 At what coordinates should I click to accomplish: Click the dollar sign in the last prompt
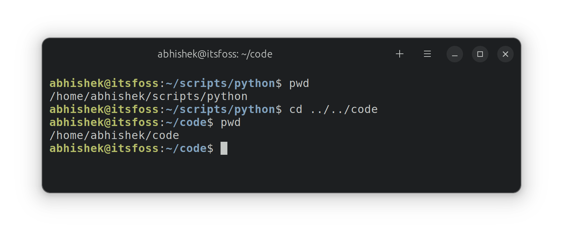[x=210, y=149]
